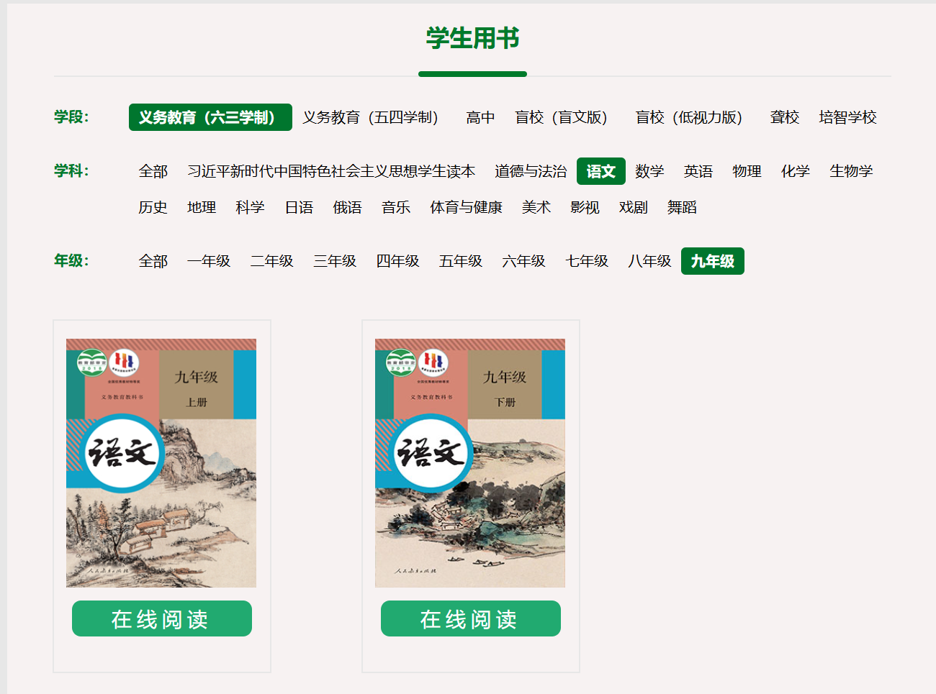Pick the 历史 subject
936x694 pixels.
point(153,207)
